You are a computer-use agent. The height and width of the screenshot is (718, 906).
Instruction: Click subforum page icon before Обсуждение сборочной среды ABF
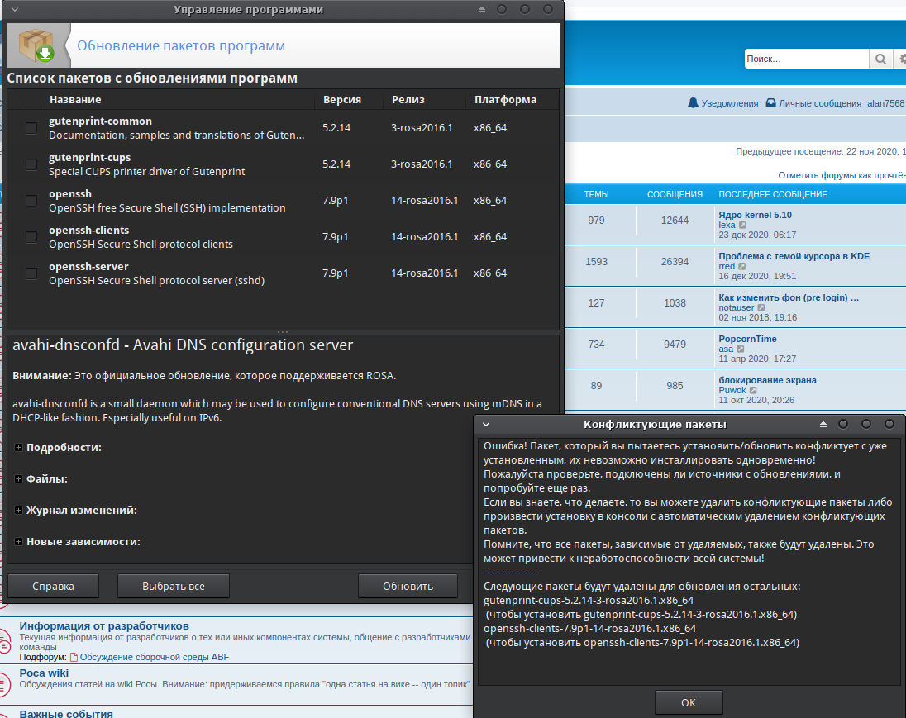(74, 657)
